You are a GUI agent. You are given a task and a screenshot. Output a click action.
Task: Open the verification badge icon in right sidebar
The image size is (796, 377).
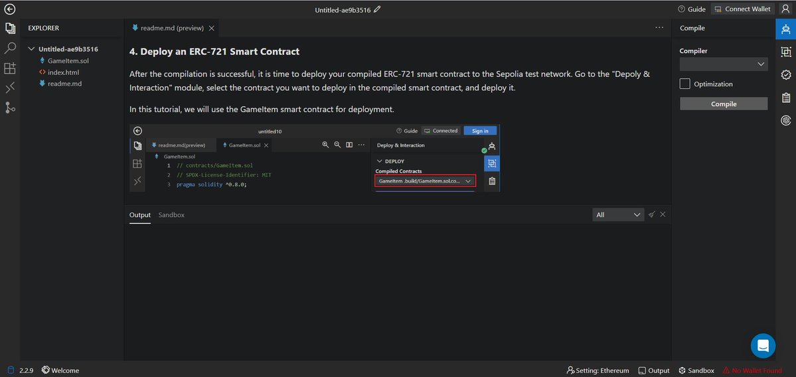pos(786,74)
